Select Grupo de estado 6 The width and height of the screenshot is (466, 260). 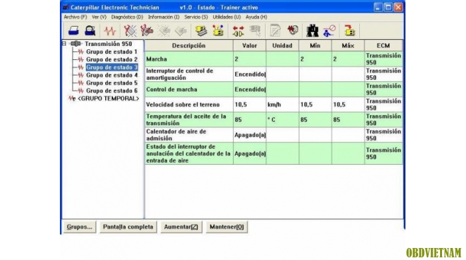click(112, 91)
